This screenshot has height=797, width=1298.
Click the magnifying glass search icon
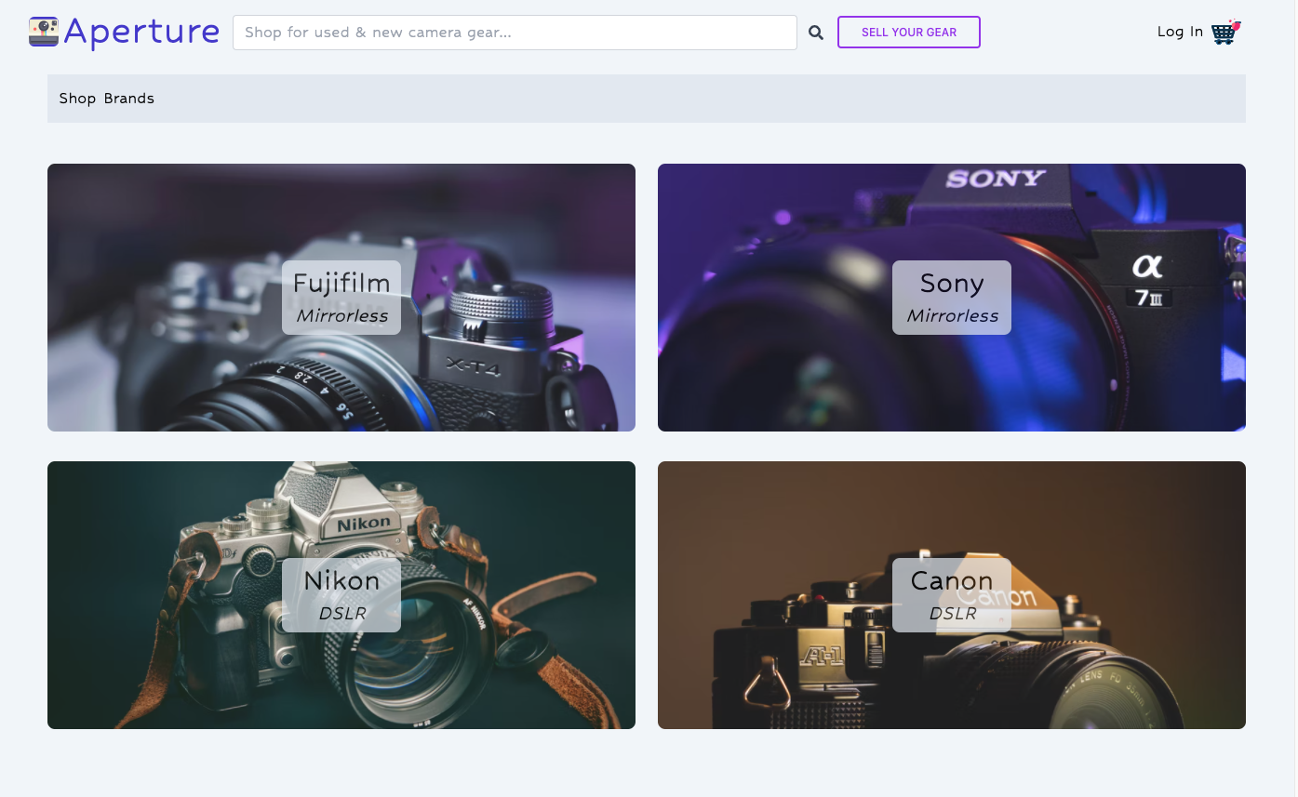tap(816, 33)
